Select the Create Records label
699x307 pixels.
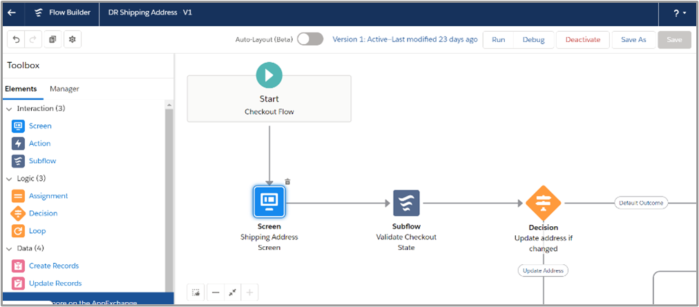(54, 266)
